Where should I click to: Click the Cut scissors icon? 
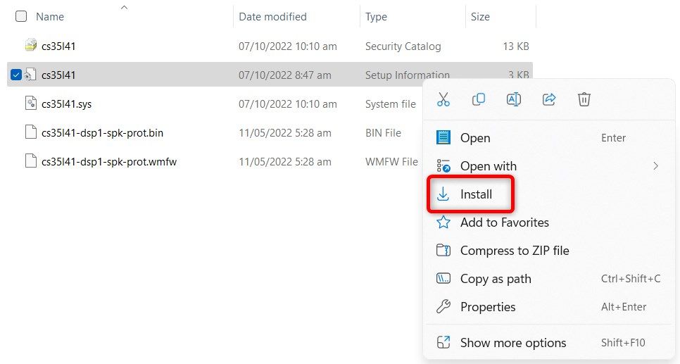click(x=443, y=99)
